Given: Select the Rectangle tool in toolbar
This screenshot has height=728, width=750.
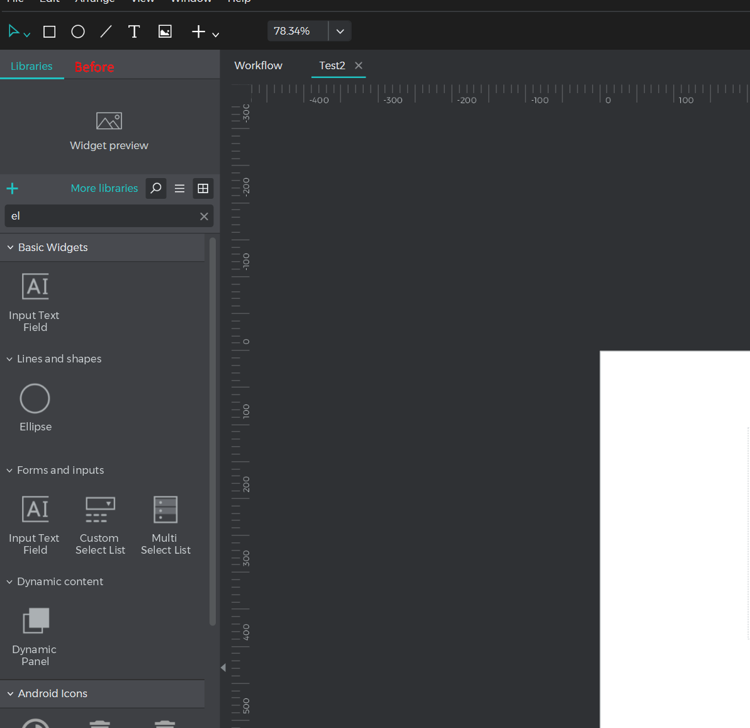Looking at the screenshot, I should pos(49,31).
